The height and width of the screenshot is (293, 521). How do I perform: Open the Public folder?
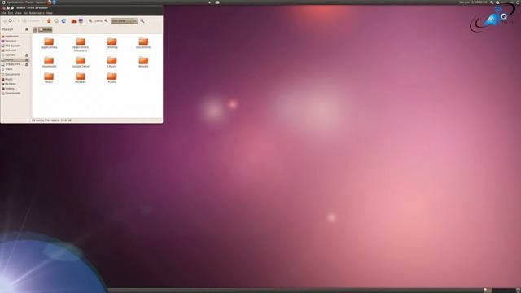tap(112, 78)
